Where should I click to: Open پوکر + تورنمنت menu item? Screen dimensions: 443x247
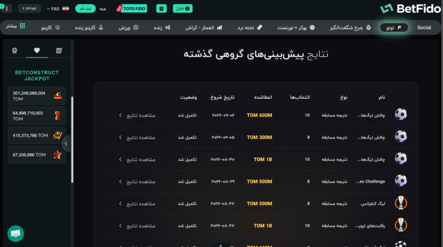pos(295,27)
